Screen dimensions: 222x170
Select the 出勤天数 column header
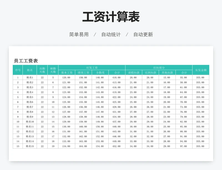pos(42,70)
